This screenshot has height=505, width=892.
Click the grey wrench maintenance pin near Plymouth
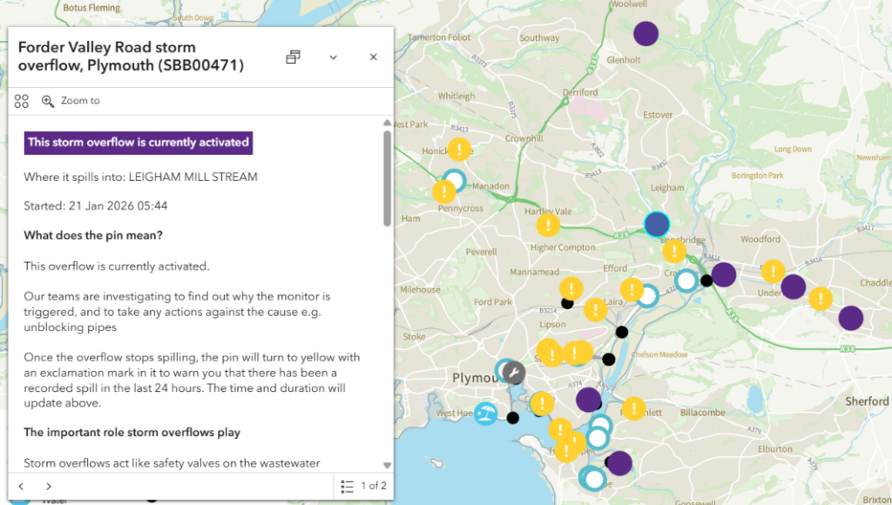(514, 373)
